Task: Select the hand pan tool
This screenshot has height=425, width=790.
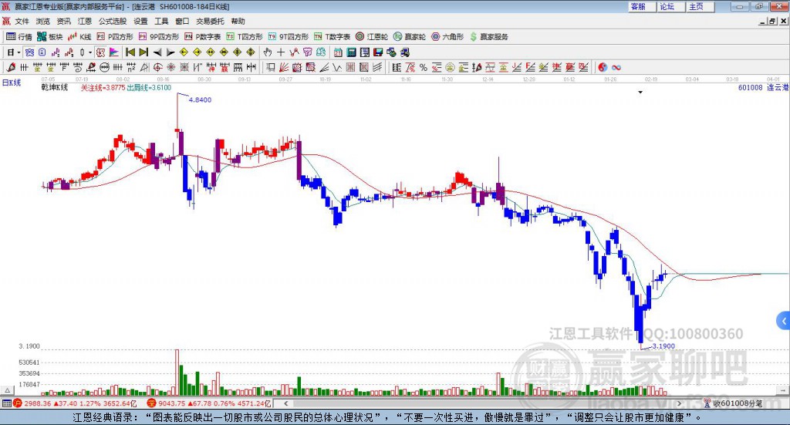Action: (x=267, y=52)
